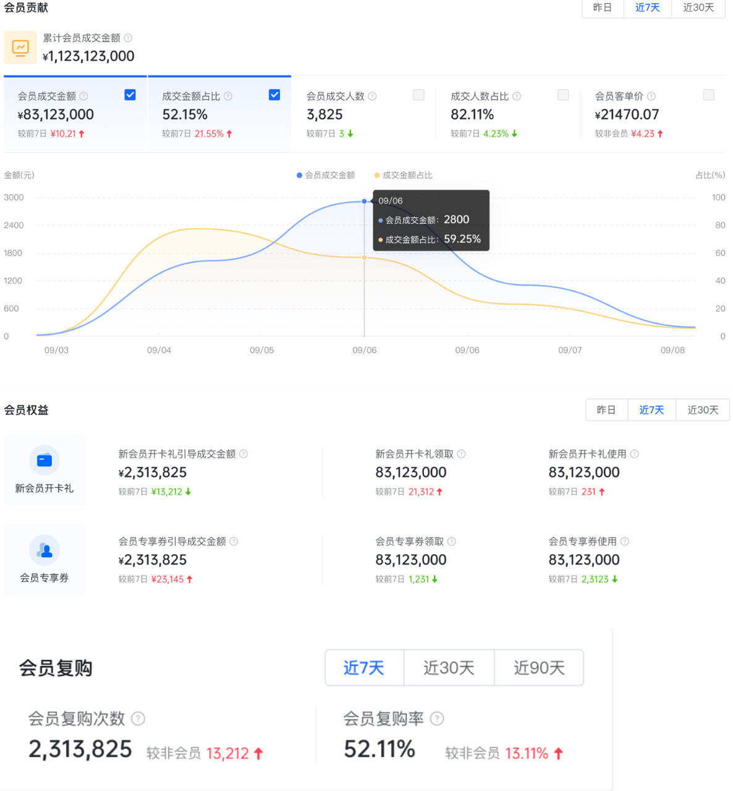Open help icon beside 会员复购次数
This screenshot has height=791, width=733.
[x=138, y=719]
